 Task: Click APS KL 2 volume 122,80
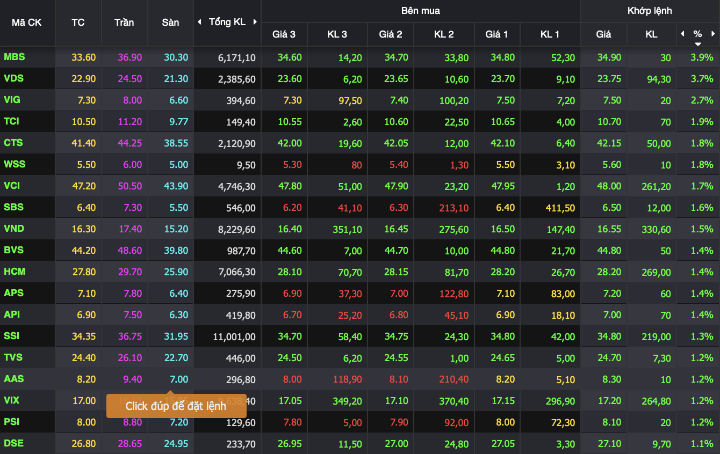[x=453, y=294]
